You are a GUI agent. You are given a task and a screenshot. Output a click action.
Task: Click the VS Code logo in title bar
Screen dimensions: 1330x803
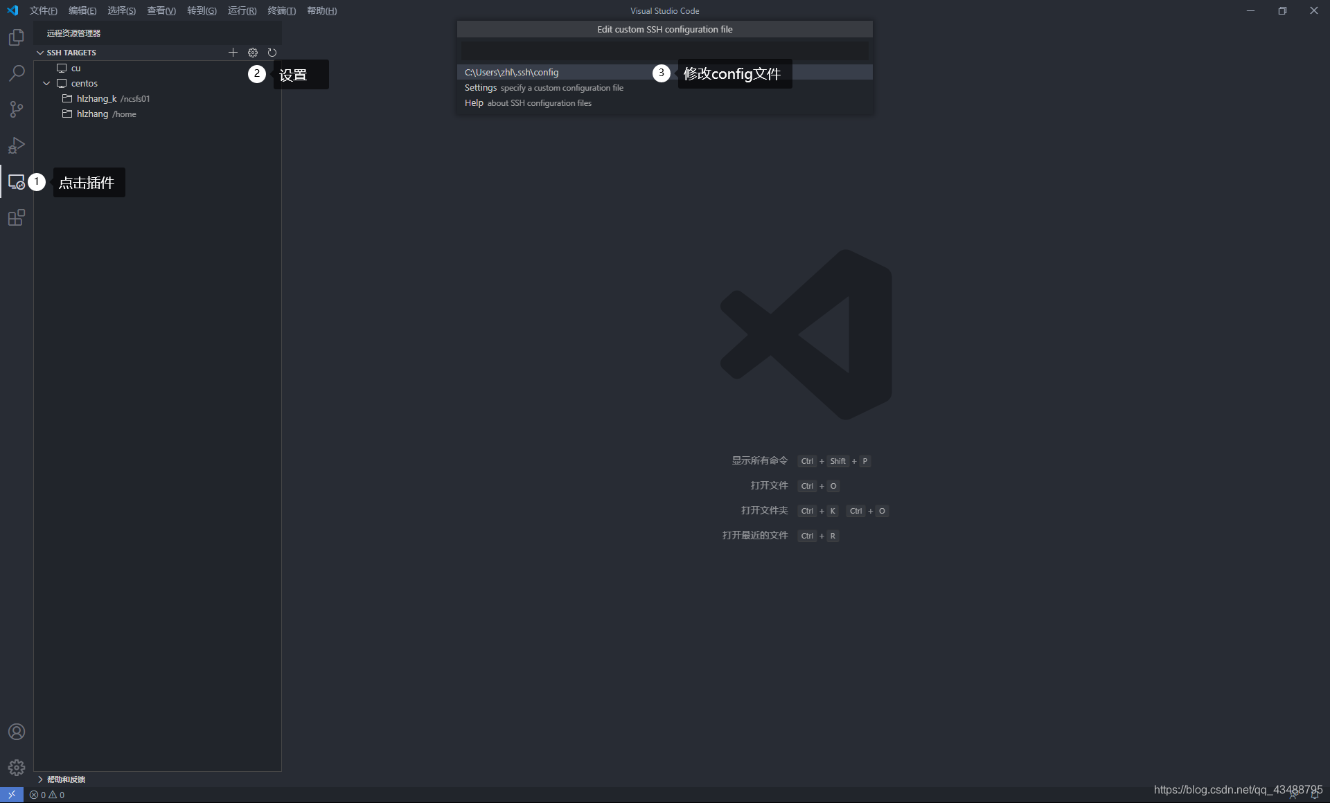click(12, 10)
